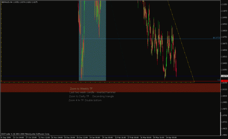Click the 27 Feb 00:00 time axis label
Image resolution: width=228 pixels, height=139 pixels.
[133, 138]
